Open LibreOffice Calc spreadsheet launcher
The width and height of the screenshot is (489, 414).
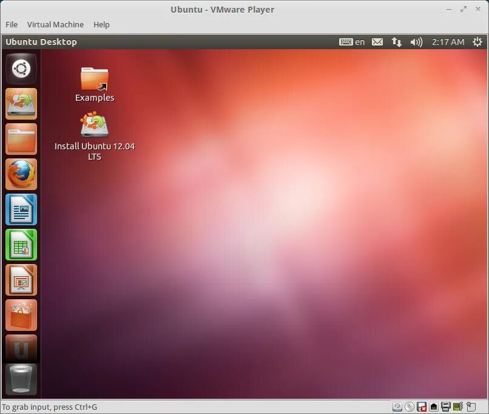pyautogui.click(x=21, y=245)
